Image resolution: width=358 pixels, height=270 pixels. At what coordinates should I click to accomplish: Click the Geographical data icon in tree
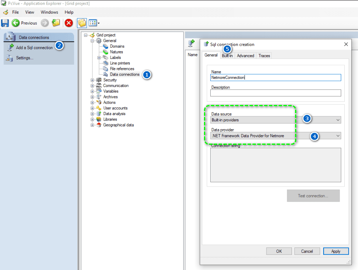(x=98, y=125)
